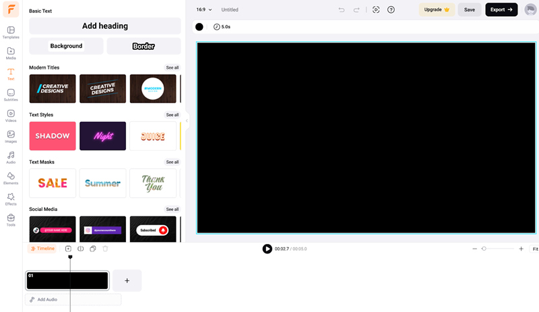Viewport: 539px width, 312px height.
Task: Open the Fit zoom dropdown
Action: tap(535, 249)
